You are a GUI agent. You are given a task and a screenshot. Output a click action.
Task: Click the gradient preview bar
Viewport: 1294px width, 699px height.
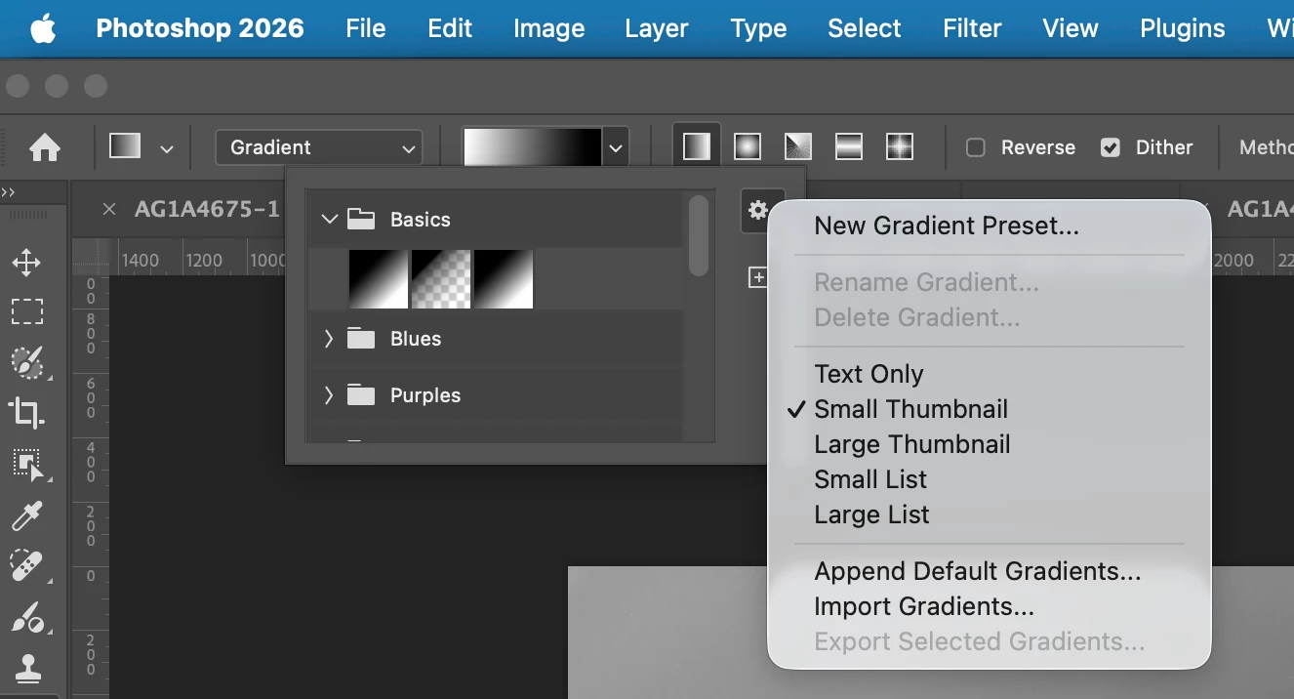point(533,148)
